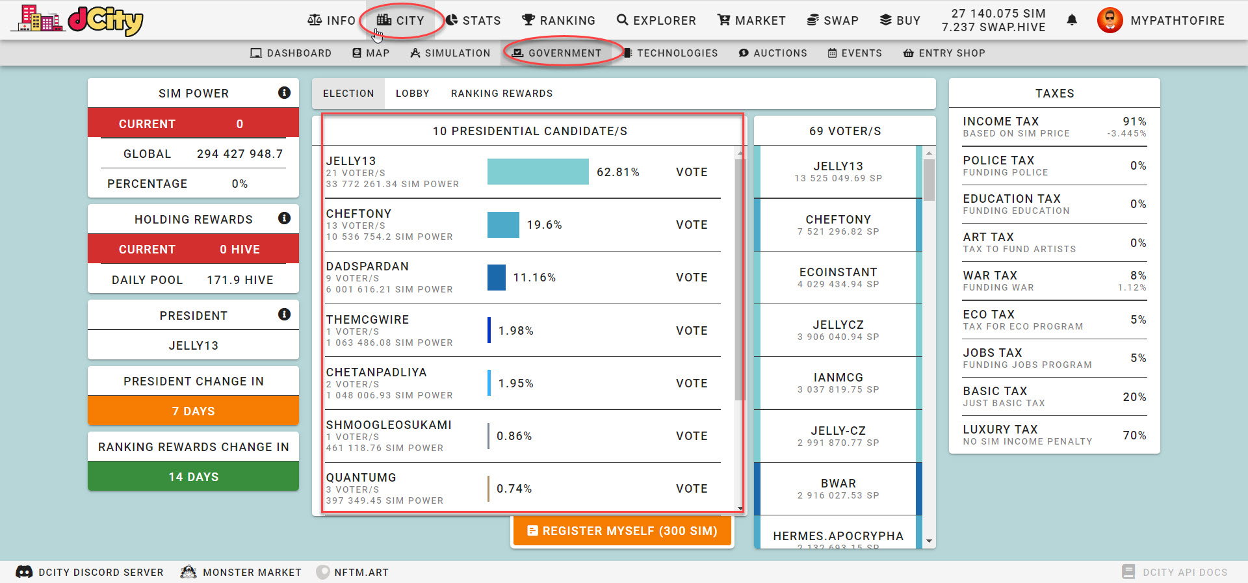
Task: Click the notification bell icon
Action: (1072, 20)
